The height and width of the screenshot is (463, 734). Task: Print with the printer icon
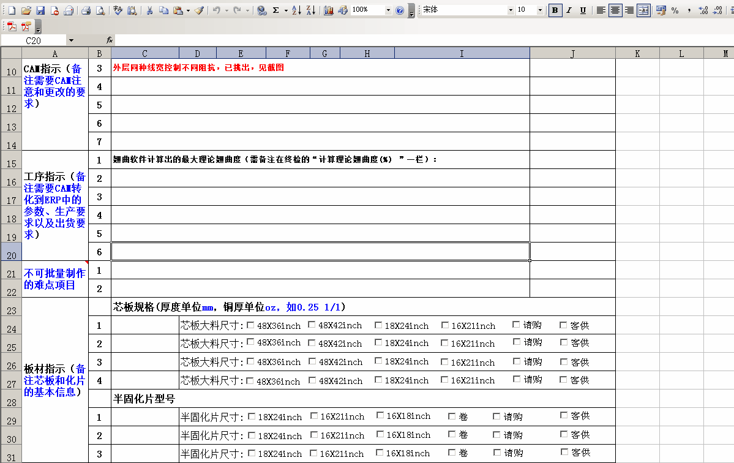(69, 10)
